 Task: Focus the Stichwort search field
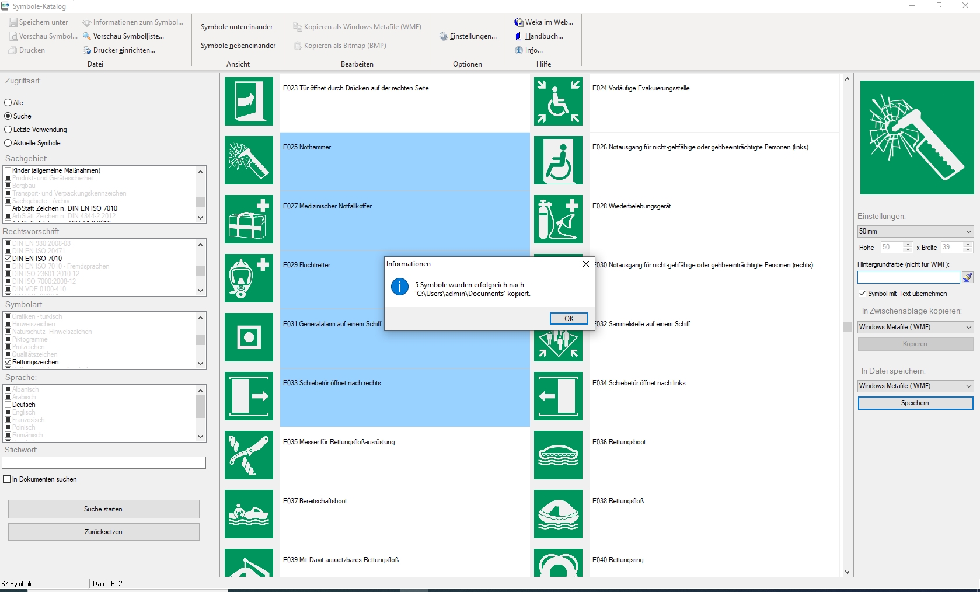point(104,462)
